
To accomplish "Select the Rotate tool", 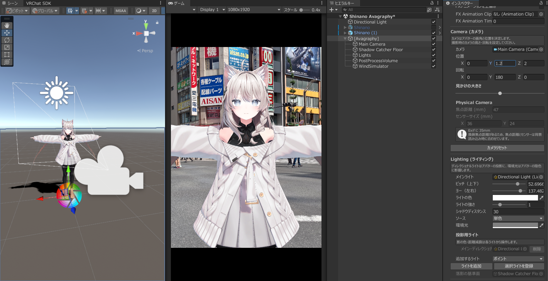I will [x=7, y=40].
